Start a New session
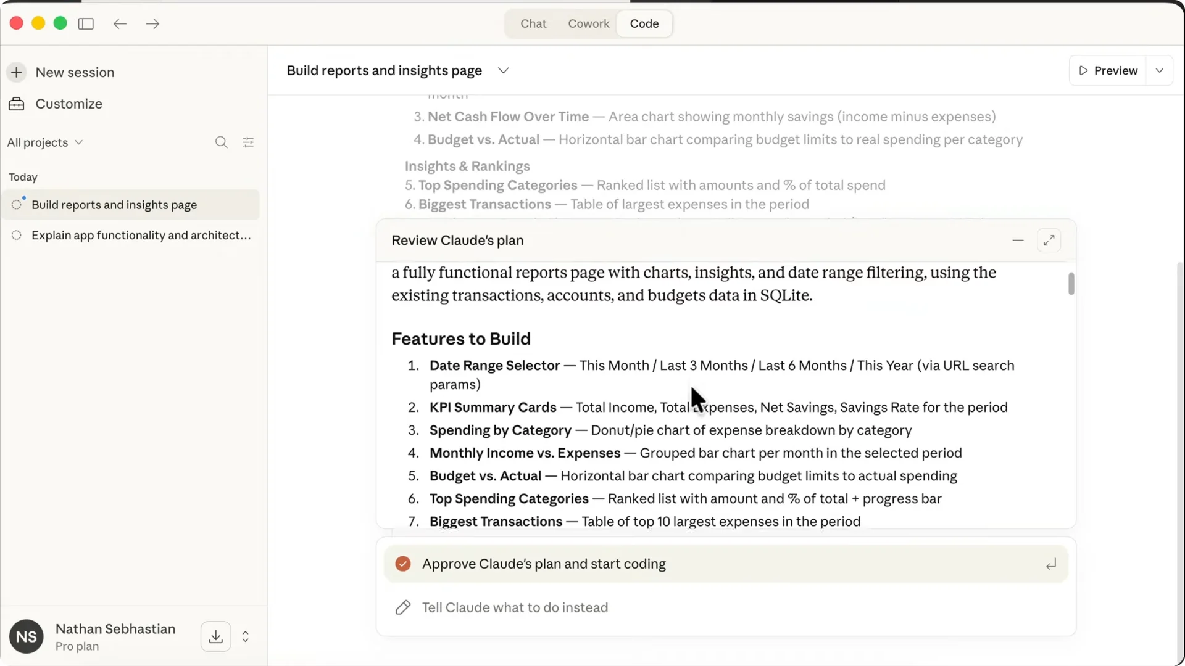Viewport: 1185px width, 666px height. (75, 72)
